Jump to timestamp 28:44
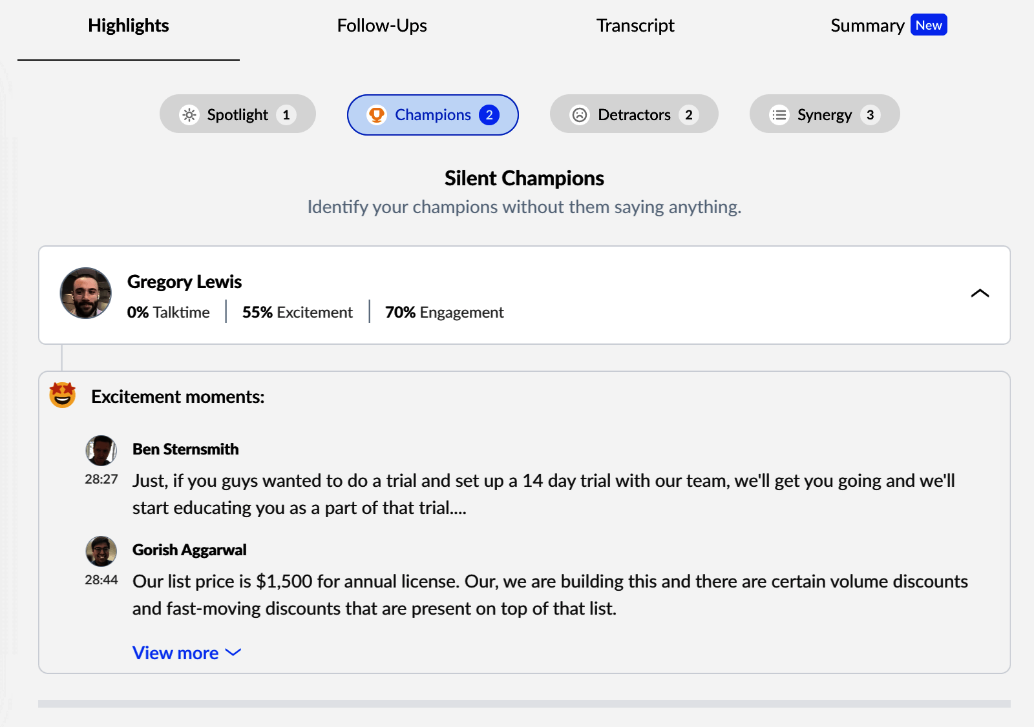The height and width of the screenshot is (727, 1034). 101,580
